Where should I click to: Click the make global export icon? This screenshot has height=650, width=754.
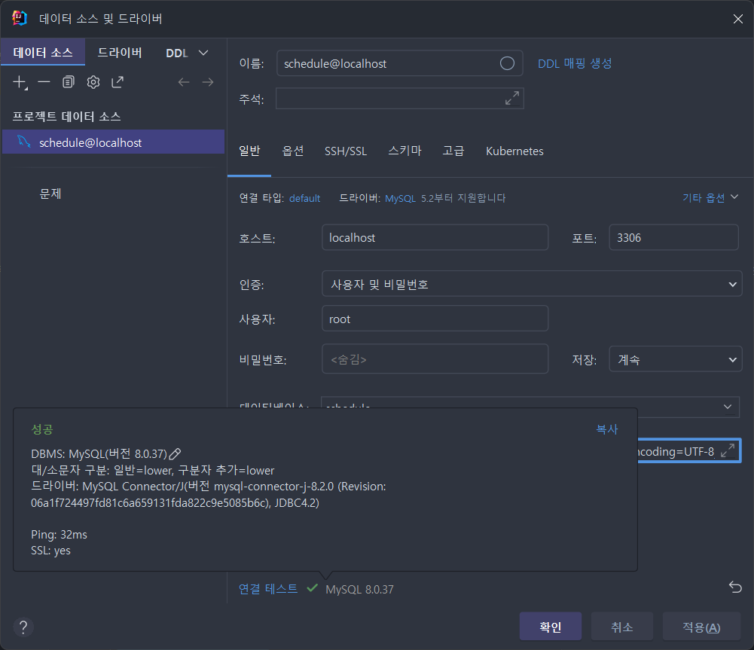[x=118, y=82]
